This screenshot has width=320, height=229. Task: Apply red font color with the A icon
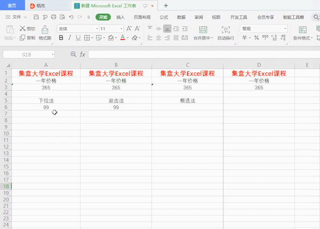pos(123,38)
